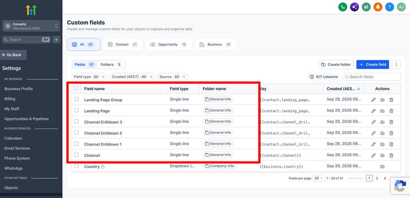Edit the Channel field
Screen dimensions: 410x198
(374, 156)
